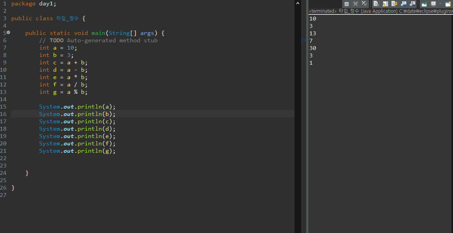453x233 pixels.
Task: Click the System.out.println(e); statement
Action: pos(78,136)
